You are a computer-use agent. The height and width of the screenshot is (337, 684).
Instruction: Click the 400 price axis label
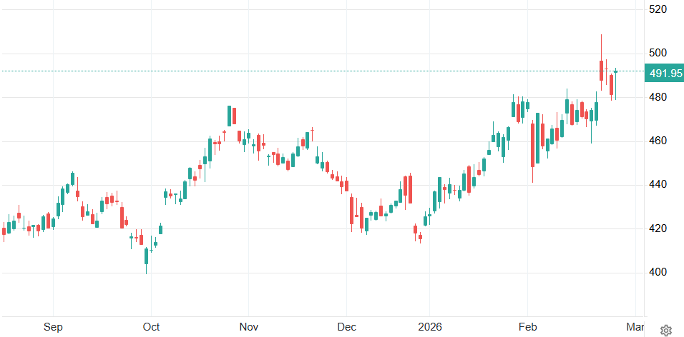pos(658,273)
